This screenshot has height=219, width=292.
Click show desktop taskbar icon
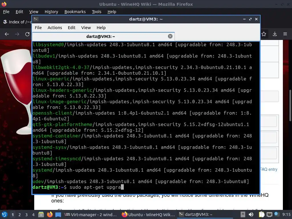click(x=58, y=215)
